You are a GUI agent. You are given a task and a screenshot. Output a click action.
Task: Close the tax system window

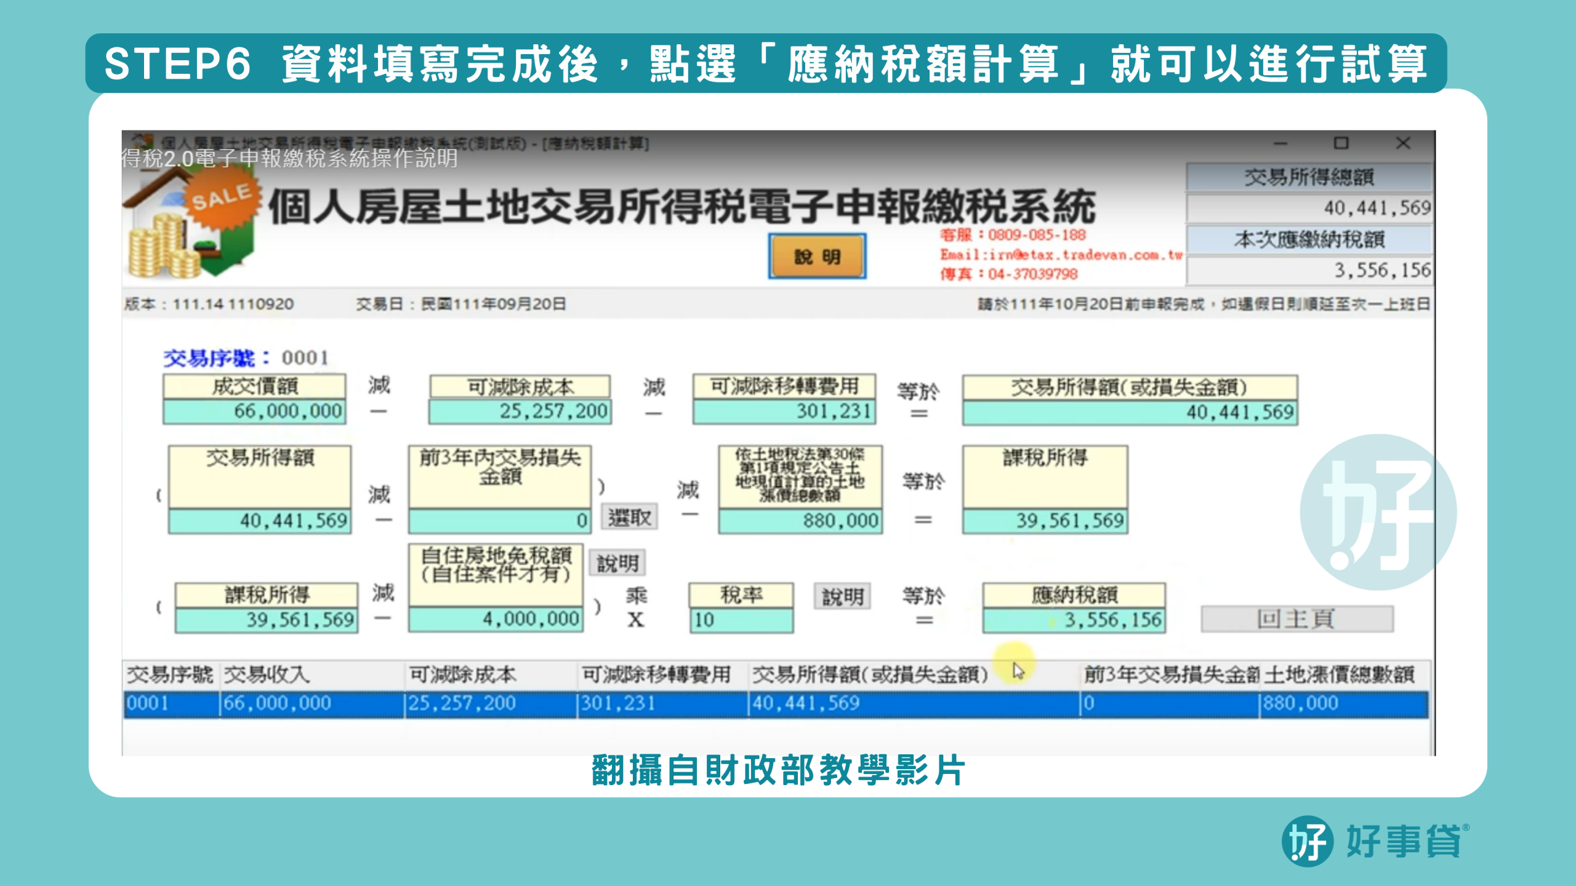tap(1403, 143)
